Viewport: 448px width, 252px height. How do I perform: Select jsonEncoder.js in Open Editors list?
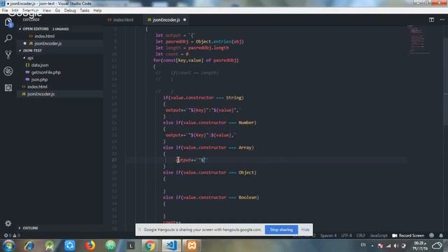click(x=60, y=43)
